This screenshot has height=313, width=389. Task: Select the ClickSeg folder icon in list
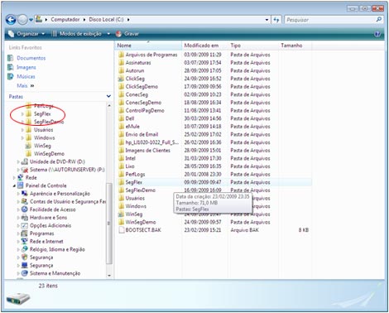click(x=121, y=79)
